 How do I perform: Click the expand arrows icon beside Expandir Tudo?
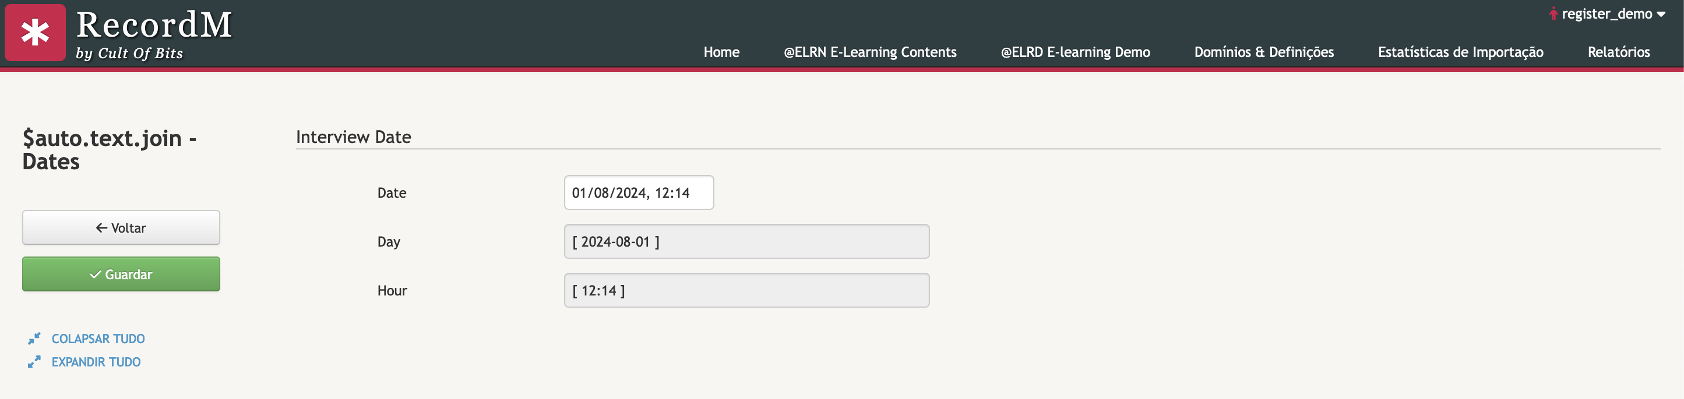click(x=34, y=362)
